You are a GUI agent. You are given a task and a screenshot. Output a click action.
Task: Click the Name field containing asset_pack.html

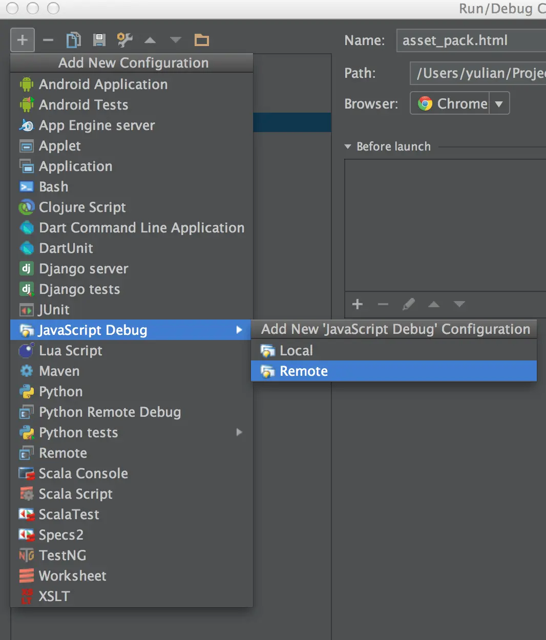tap(469, 40)
